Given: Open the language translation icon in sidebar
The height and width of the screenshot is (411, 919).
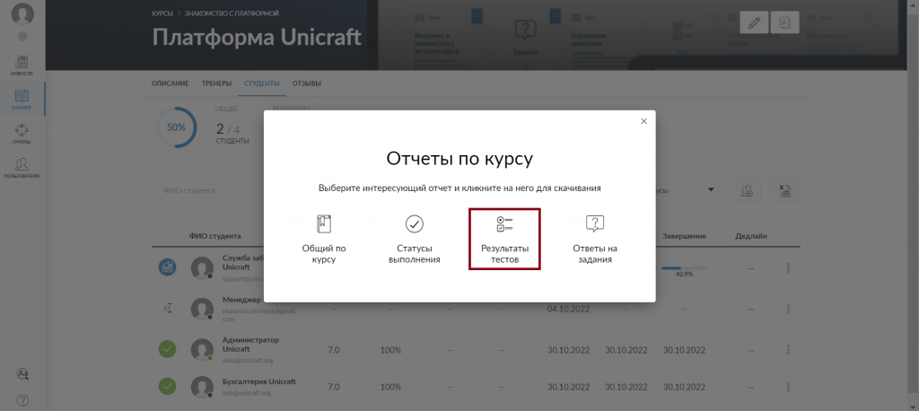Looking at the screenshot, I should tap(22, 374).
